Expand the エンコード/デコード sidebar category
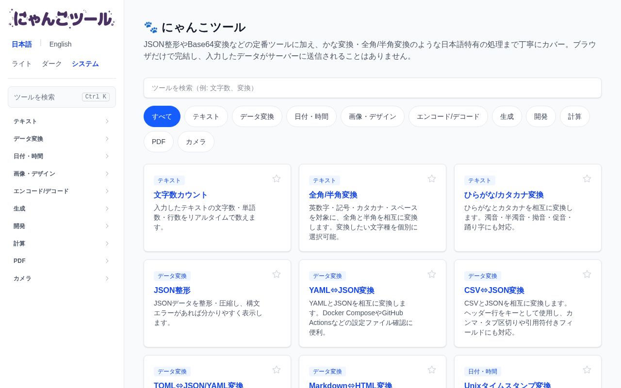This screenshot has width=621, height=388. click(62, 191)
